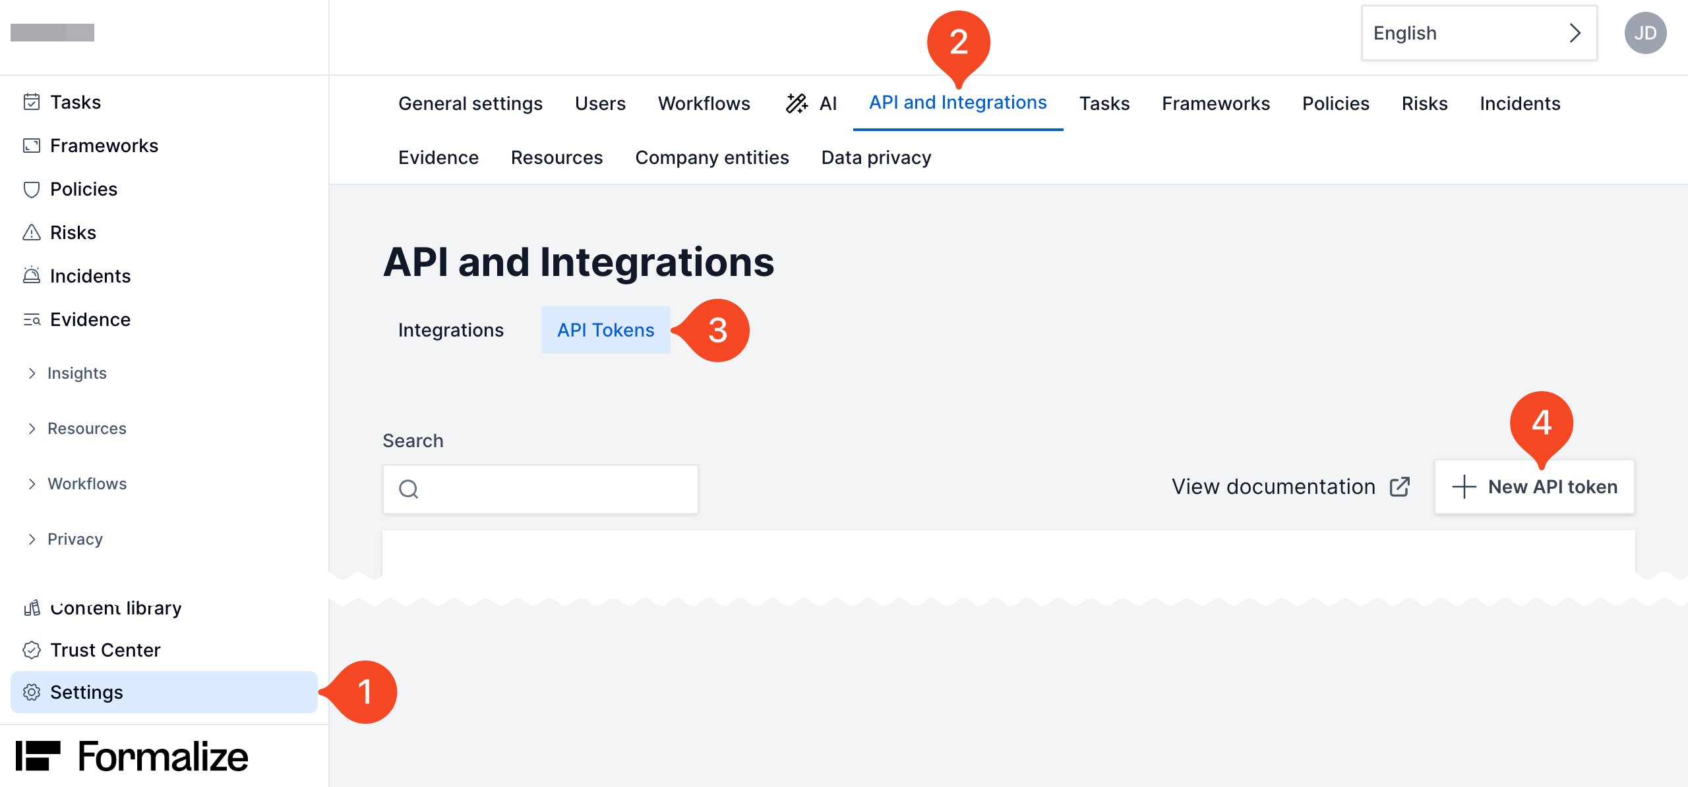1688x787 pixels.
Task: Click the Tasks calendar icon in sidebar
Action: pos(32,102)
